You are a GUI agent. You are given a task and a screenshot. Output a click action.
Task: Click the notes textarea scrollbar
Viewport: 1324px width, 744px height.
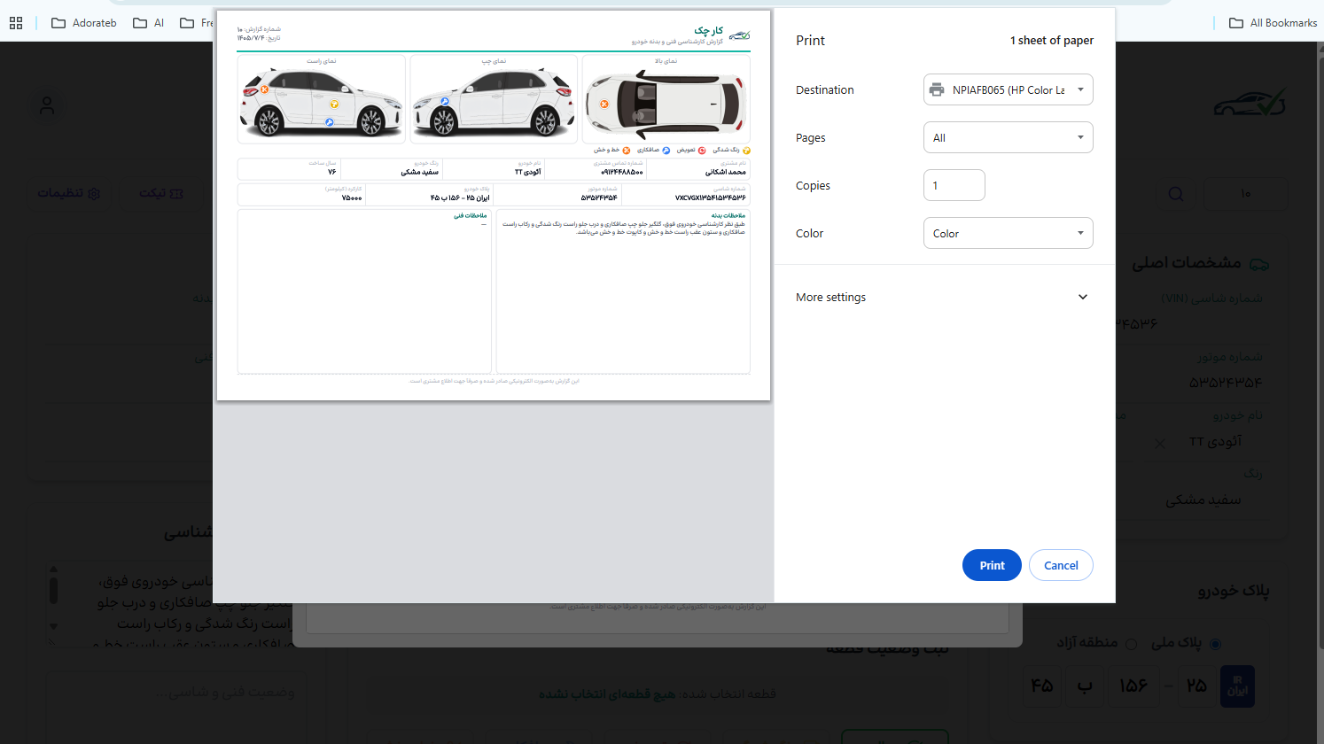pos(53,599)
